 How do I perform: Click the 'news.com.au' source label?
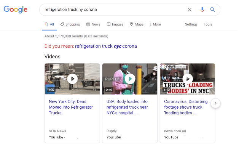point(175,131)
